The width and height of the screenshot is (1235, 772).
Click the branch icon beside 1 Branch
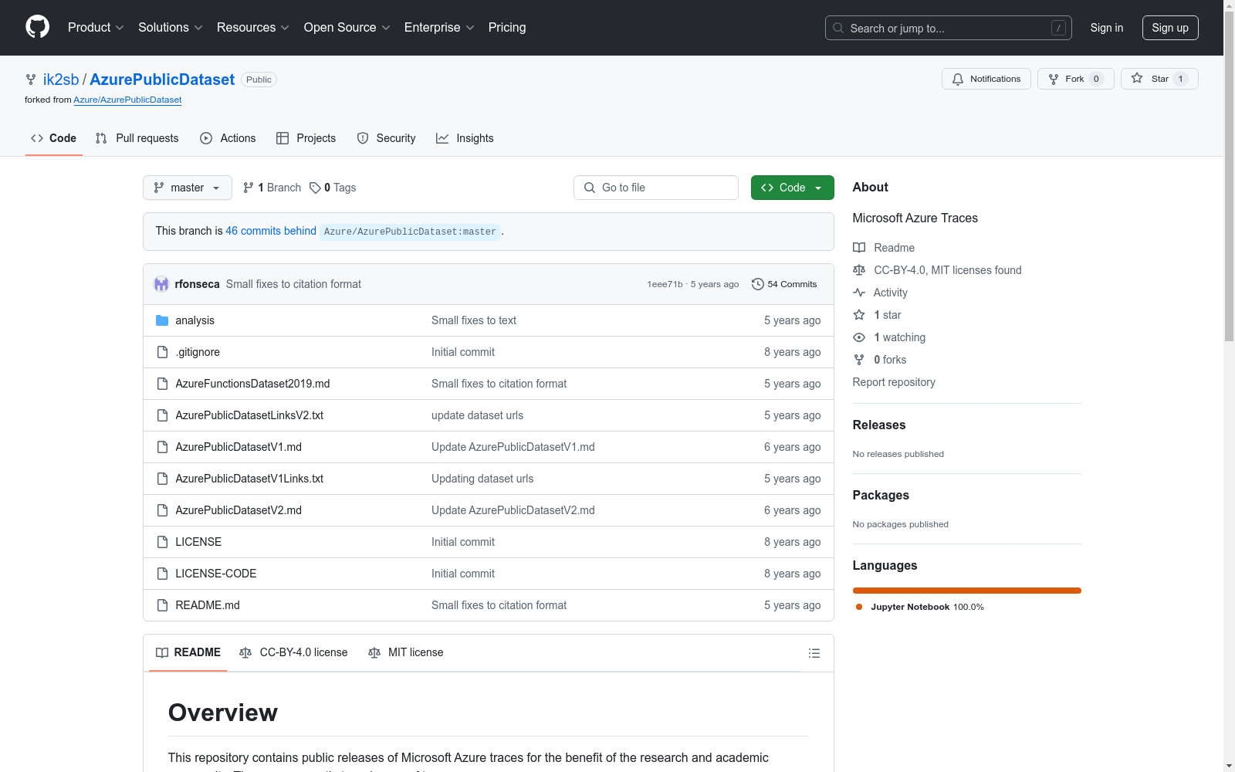tap(249, 188)
